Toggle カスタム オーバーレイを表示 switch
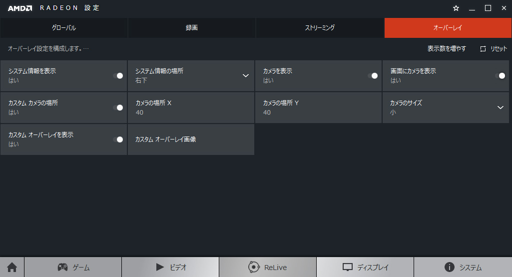Screen dimensions: 512x277 click(x=118, y=139)
